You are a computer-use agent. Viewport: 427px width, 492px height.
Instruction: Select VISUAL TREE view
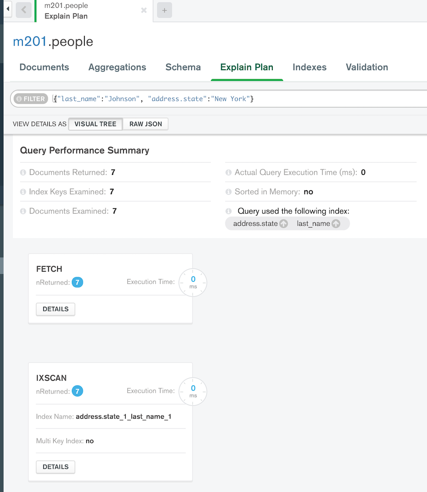[x=95, y=124]
